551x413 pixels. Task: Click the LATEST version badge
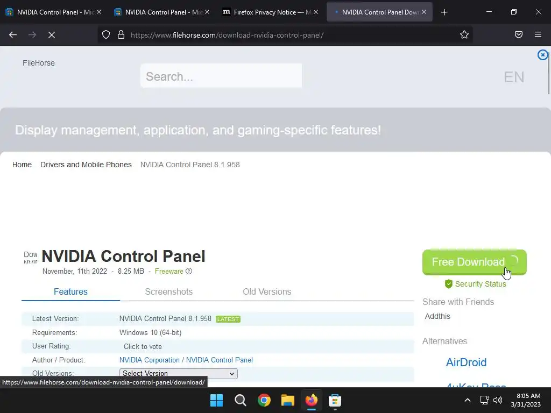point(228,319)
